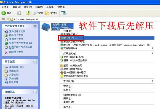Open the 查看(V) menu
Screen dimensions: 160x109
pyautogui.click(x=28, y=7)
